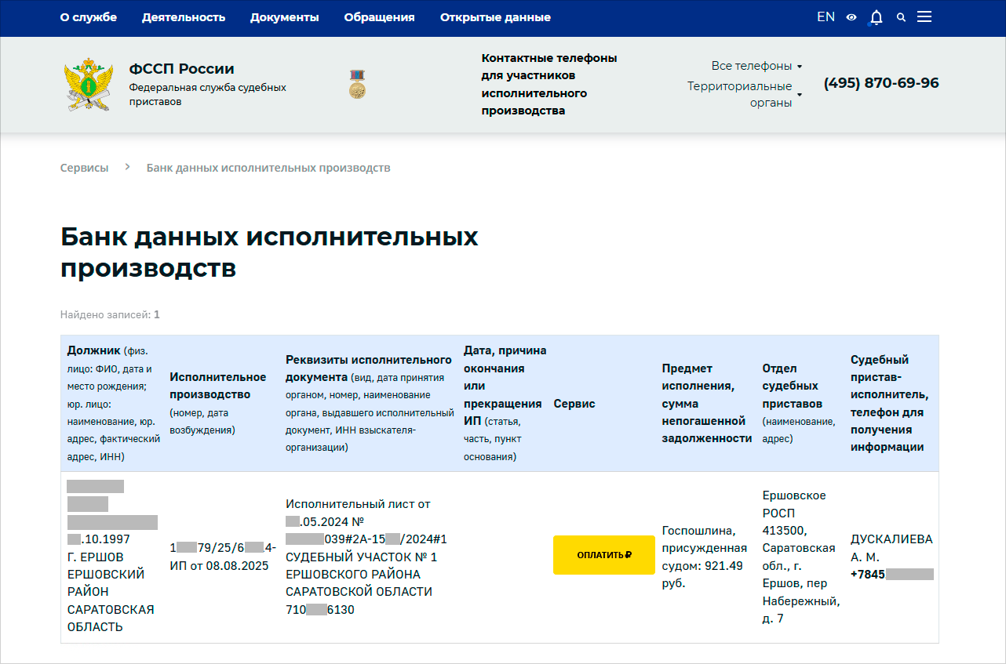The width and height of the screenshot is (1006, 664).
Task: Select the debtor's court document details cell
Action: click(x=366, y=557)
